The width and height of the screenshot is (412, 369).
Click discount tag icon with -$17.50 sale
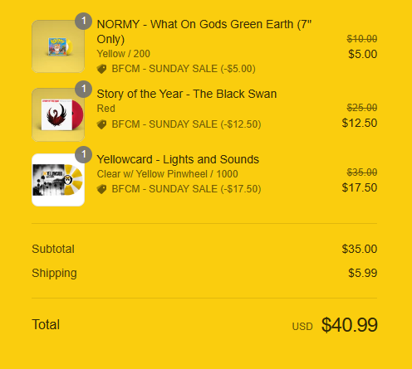[x=101, y=189]
